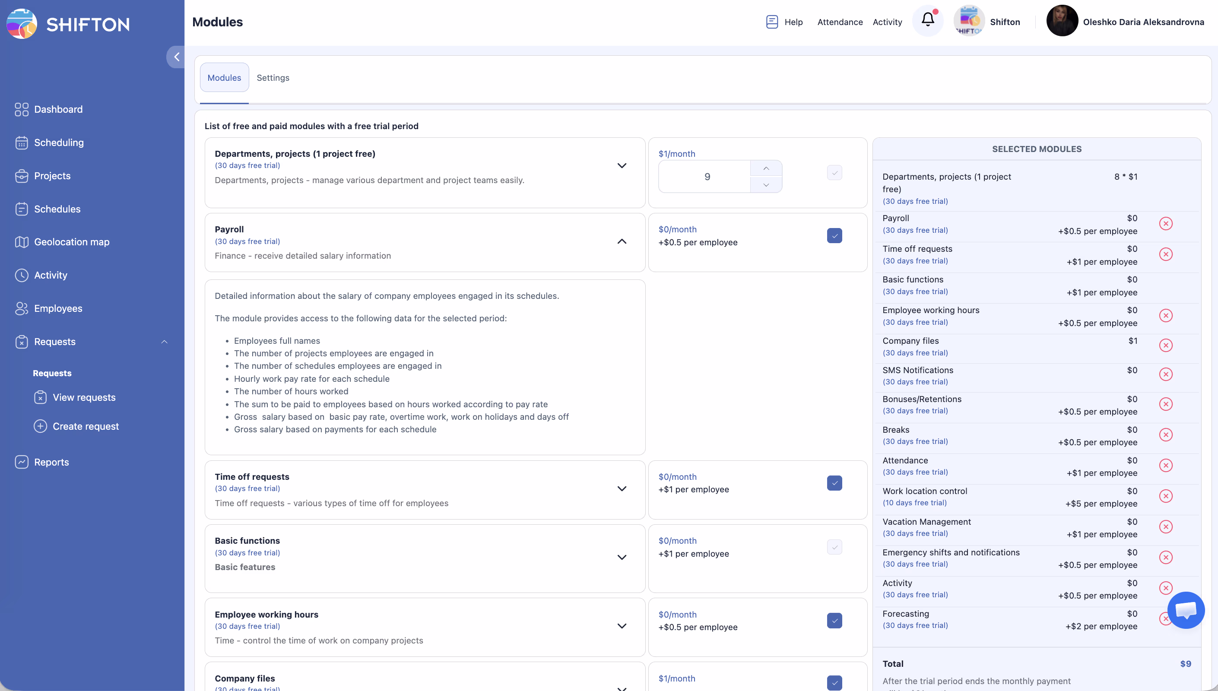The image size is (1218, 691).
Task: Select the Modules tab
Action: click(x=224, y=78)
